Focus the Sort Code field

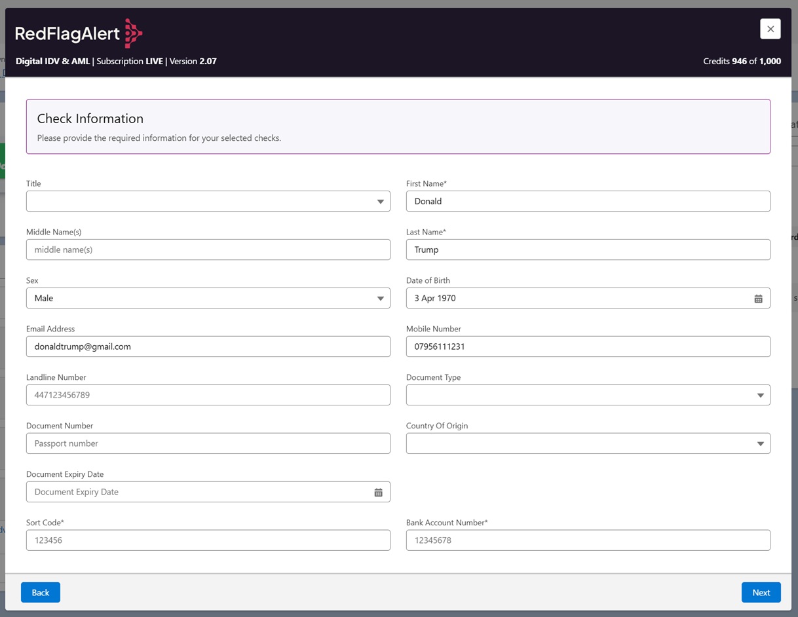(x=208, y=540)
